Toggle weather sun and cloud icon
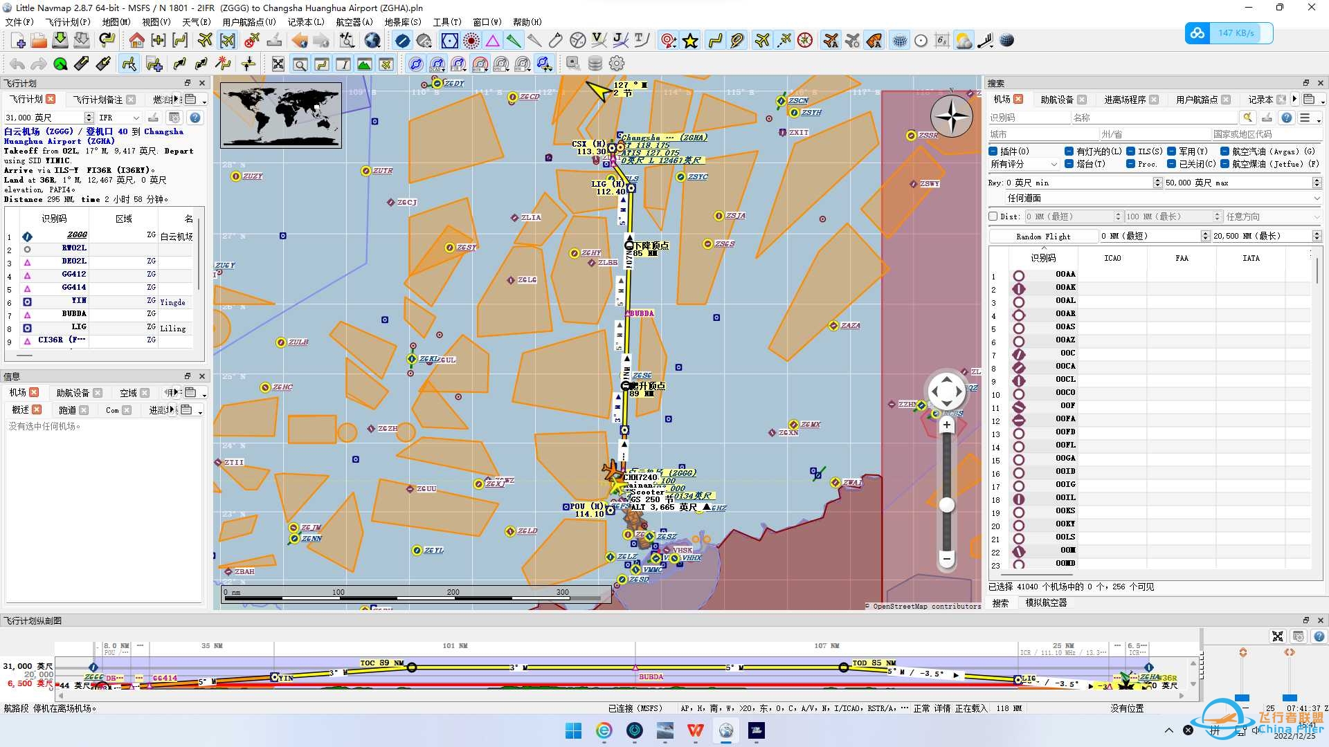Screen dimensions: 1329x747 coord(964,41)
